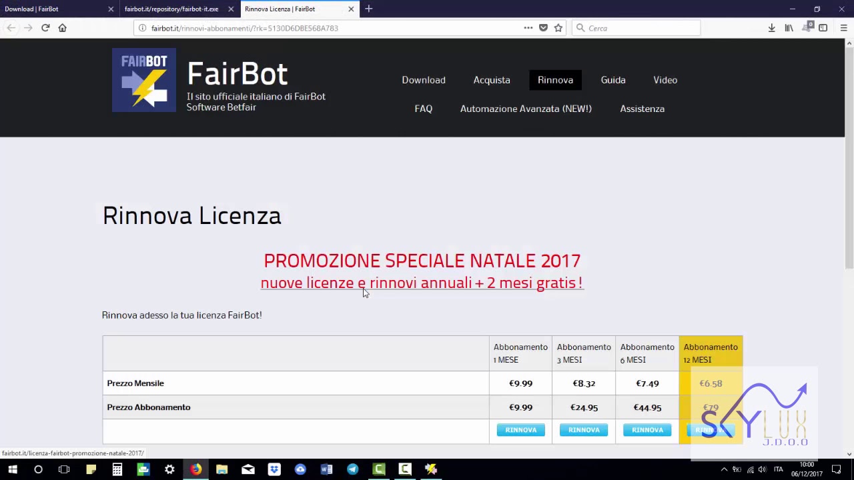The width and height of the screenshot is (854, 480).
Task: Click the €8.32 monthly price
Action: [584, 383]
